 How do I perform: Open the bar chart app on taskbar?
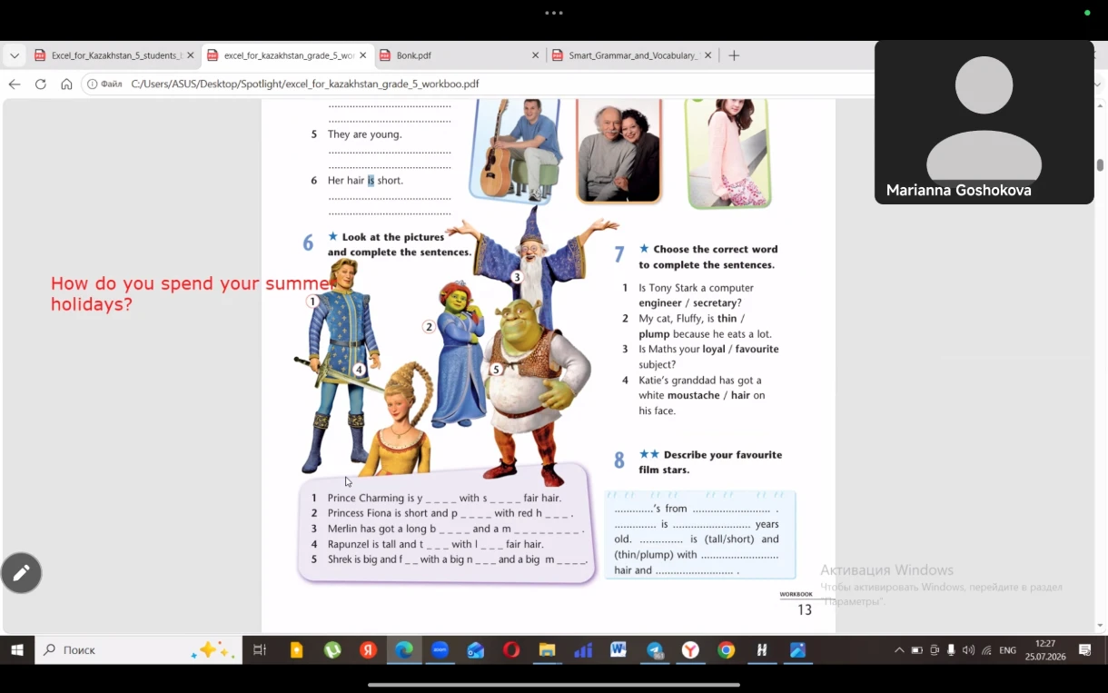(x=583, y=649)
